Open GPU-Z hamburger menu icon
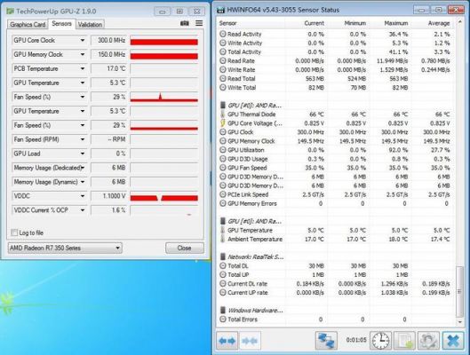470x355 pixels. (199, 23)
